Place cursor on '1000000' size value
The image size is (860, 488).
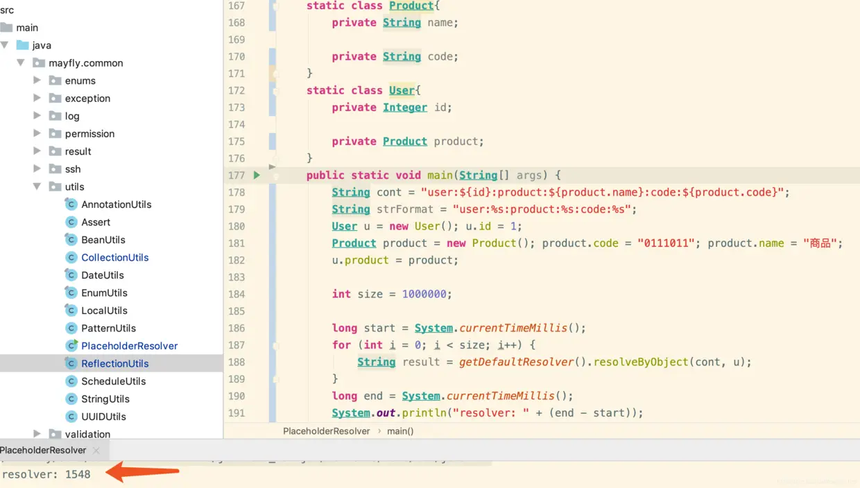tap(424, 294)
